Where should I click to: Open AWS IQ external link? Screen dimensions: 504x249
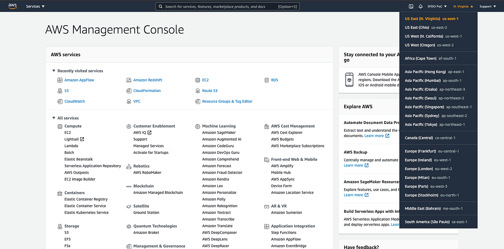(x=143, y=133)
